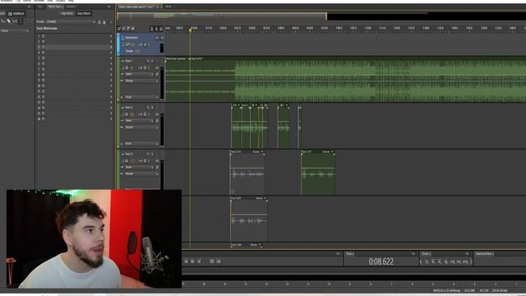This screenshot has width=526, height=296.
Task: Solo Track 1 with its S button
Action: coord(152,61)
